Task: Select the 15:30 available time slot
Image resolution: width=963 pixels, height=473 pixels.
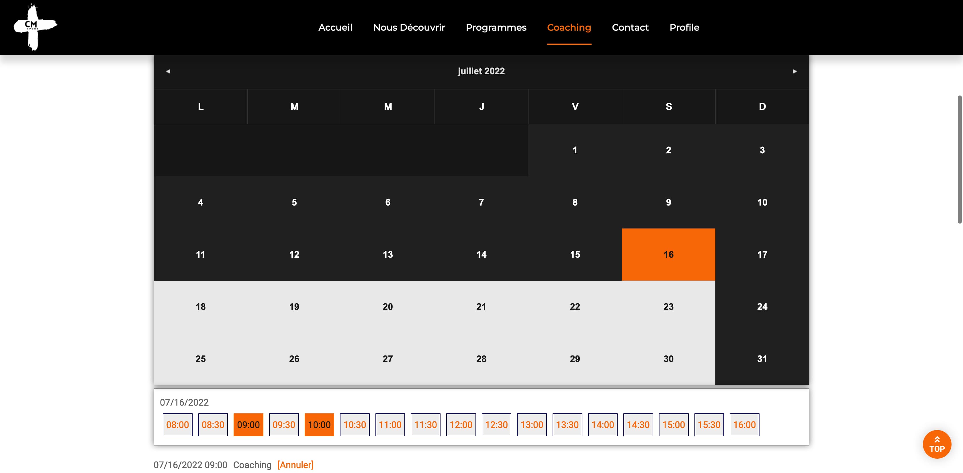Action: (709, 425)
